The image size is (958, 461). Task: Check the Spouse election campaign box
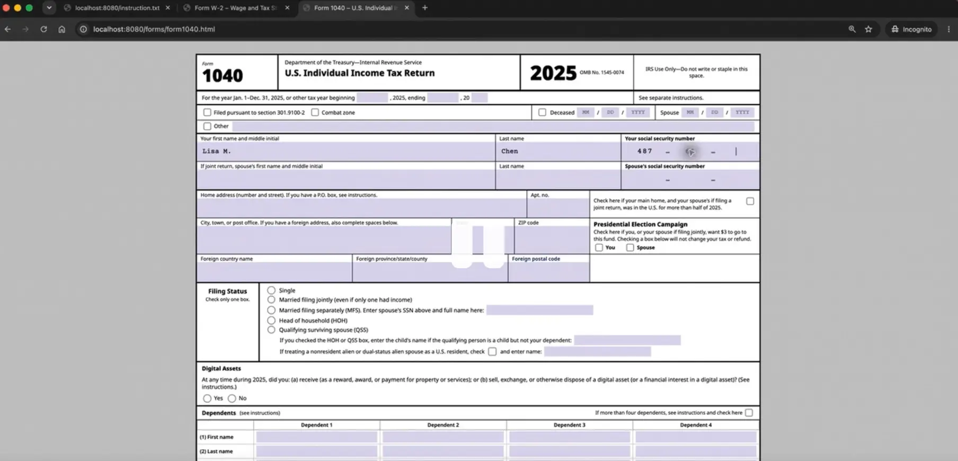(630, 247)
